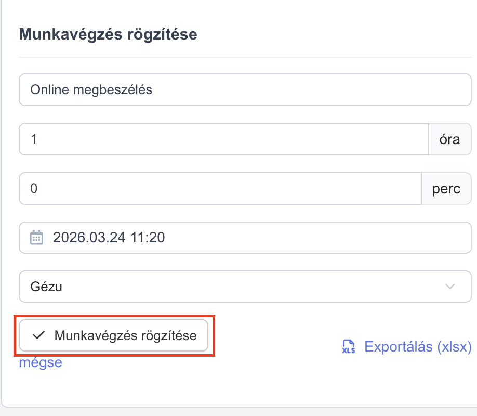Click the checkmark icon on submit button
This screenshot has height=416, width=477.
[x=39, y=335]
